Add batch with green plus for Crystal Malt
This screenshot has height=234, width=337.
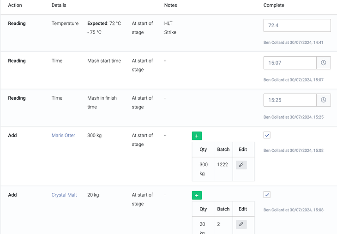click(197, 196)
